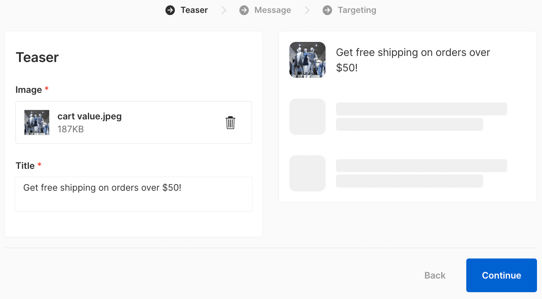Click the preview free shipping headline text

click(413, 60)
